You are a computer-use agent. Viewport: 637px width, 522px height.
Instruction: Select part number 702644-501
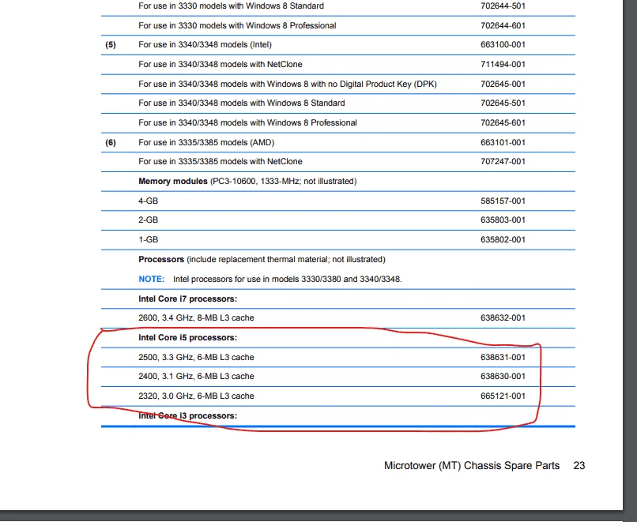point(503,6)
